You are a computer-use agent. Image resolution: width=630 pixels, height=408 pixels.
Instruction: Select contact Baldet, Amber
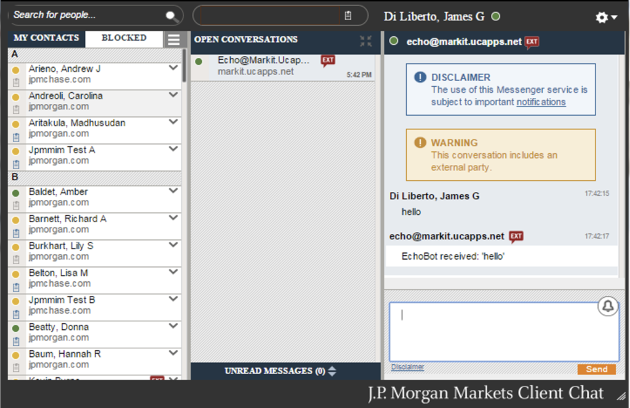(x=95, y=199)
